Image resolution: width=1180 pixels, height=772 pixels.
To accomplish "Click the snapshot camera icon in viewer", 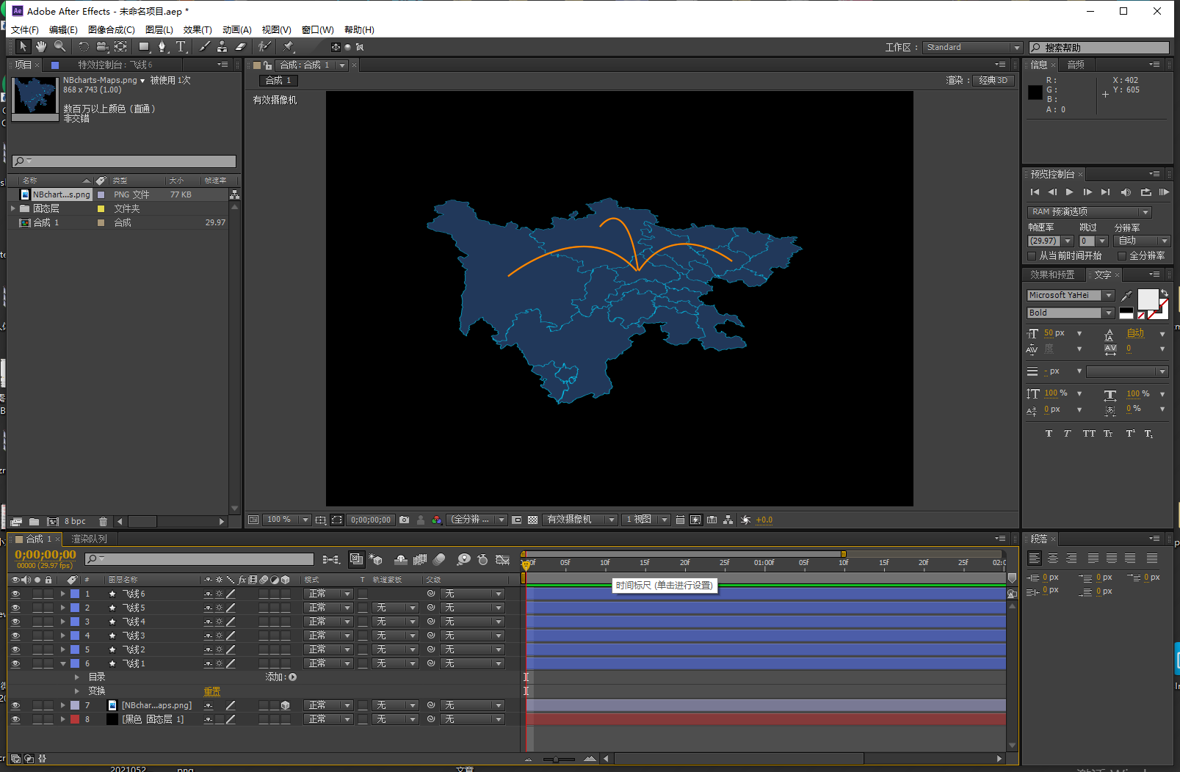I will coord(404,520).
